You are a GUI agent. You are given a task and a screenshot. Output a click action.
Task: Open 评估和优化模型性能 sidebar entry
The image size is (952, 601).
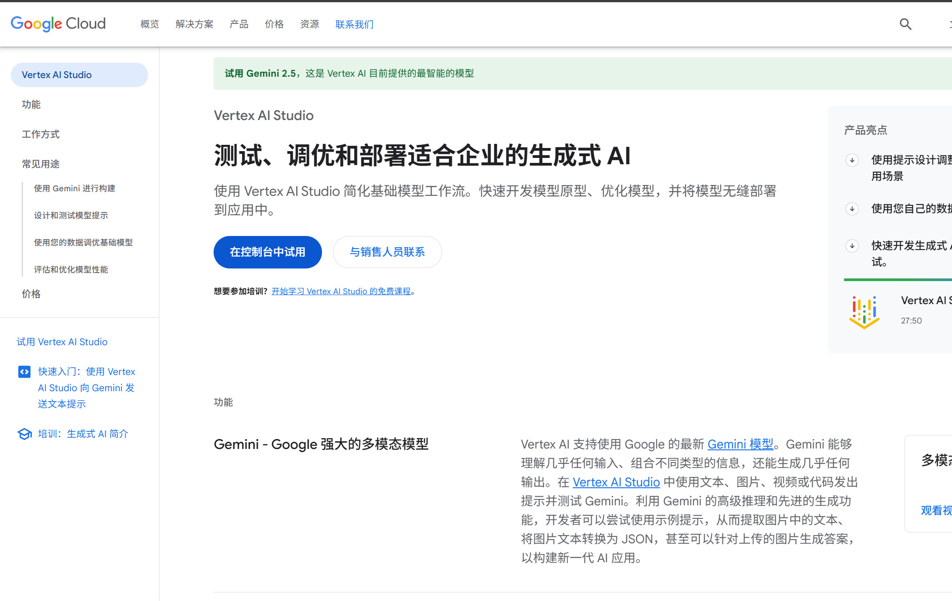tap(71, 270)
